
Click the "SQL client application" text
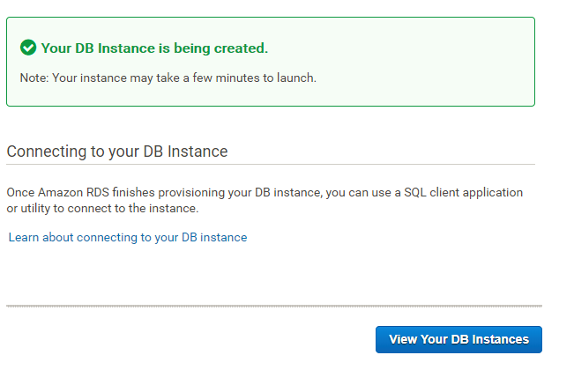pos(461,192)
